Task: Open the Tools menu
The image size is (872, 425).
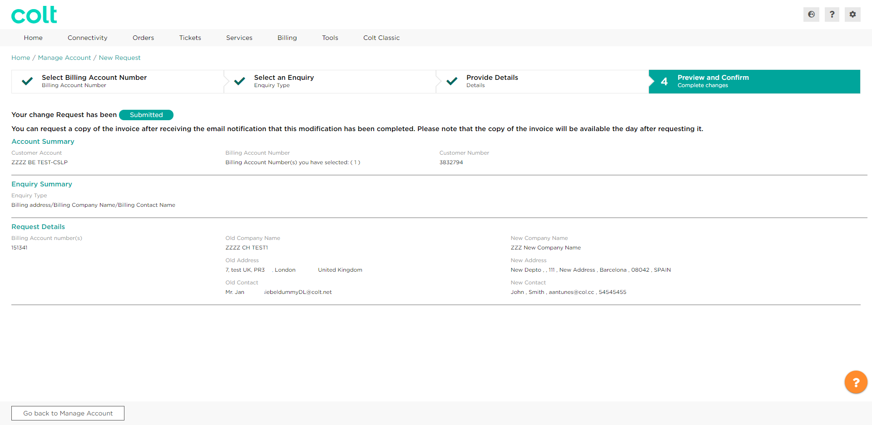Action: coord(330,38)
